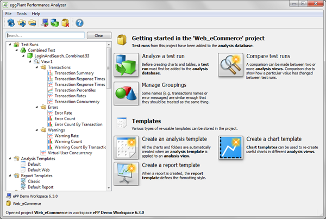This screenshot has width=326, height=219.
Task: Click the Warning Rate line chart icon
Action: 50,136
